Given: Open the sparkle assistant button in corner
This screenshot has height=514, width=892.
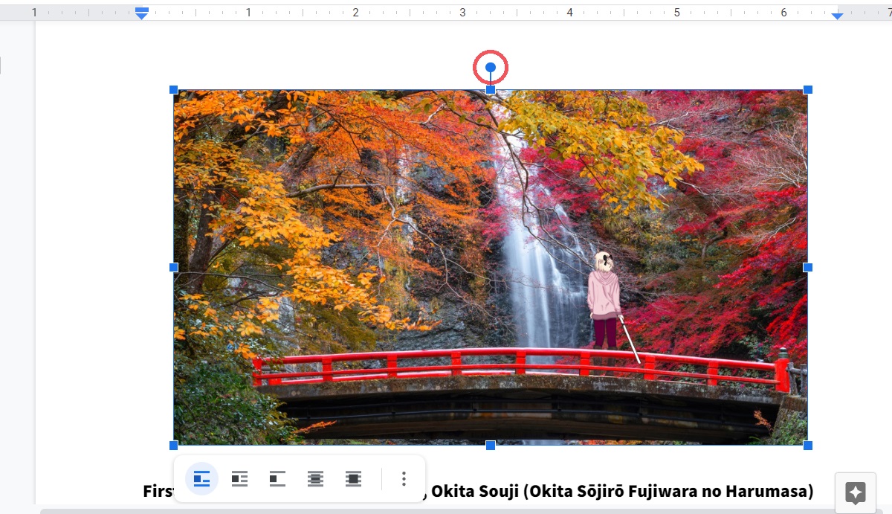Looking at the screenshot, I should point(856,492).
